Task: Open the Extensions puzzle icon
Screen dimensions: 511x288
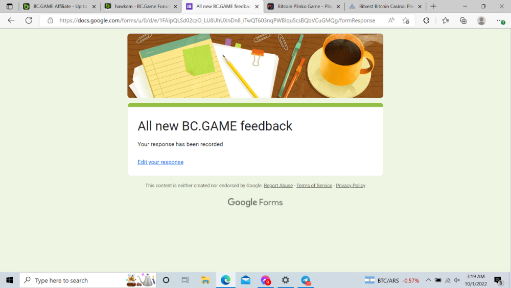Action: 426,20
